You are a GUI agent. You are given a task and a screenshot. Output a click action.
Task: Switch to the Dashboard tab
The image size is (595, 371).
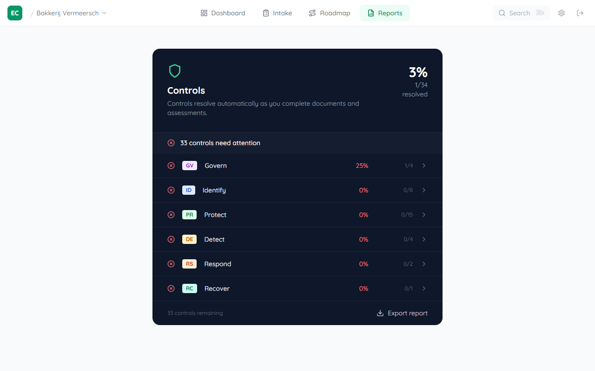pos(223,13)
